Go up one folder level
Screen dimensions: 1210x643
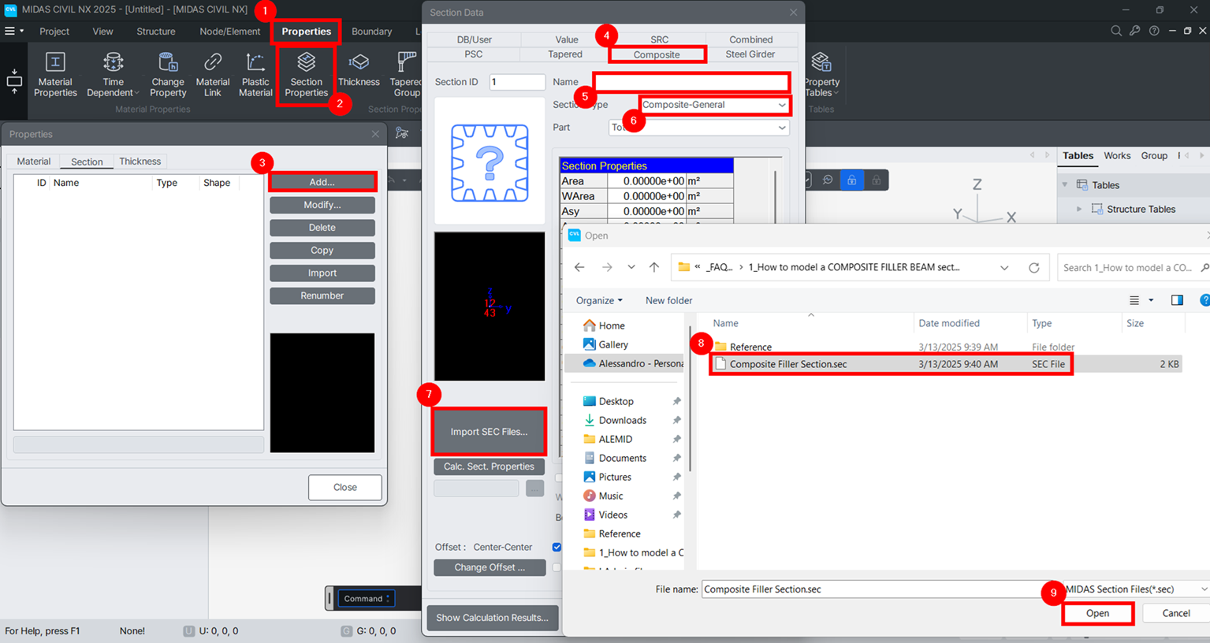(x=654, y=267)
